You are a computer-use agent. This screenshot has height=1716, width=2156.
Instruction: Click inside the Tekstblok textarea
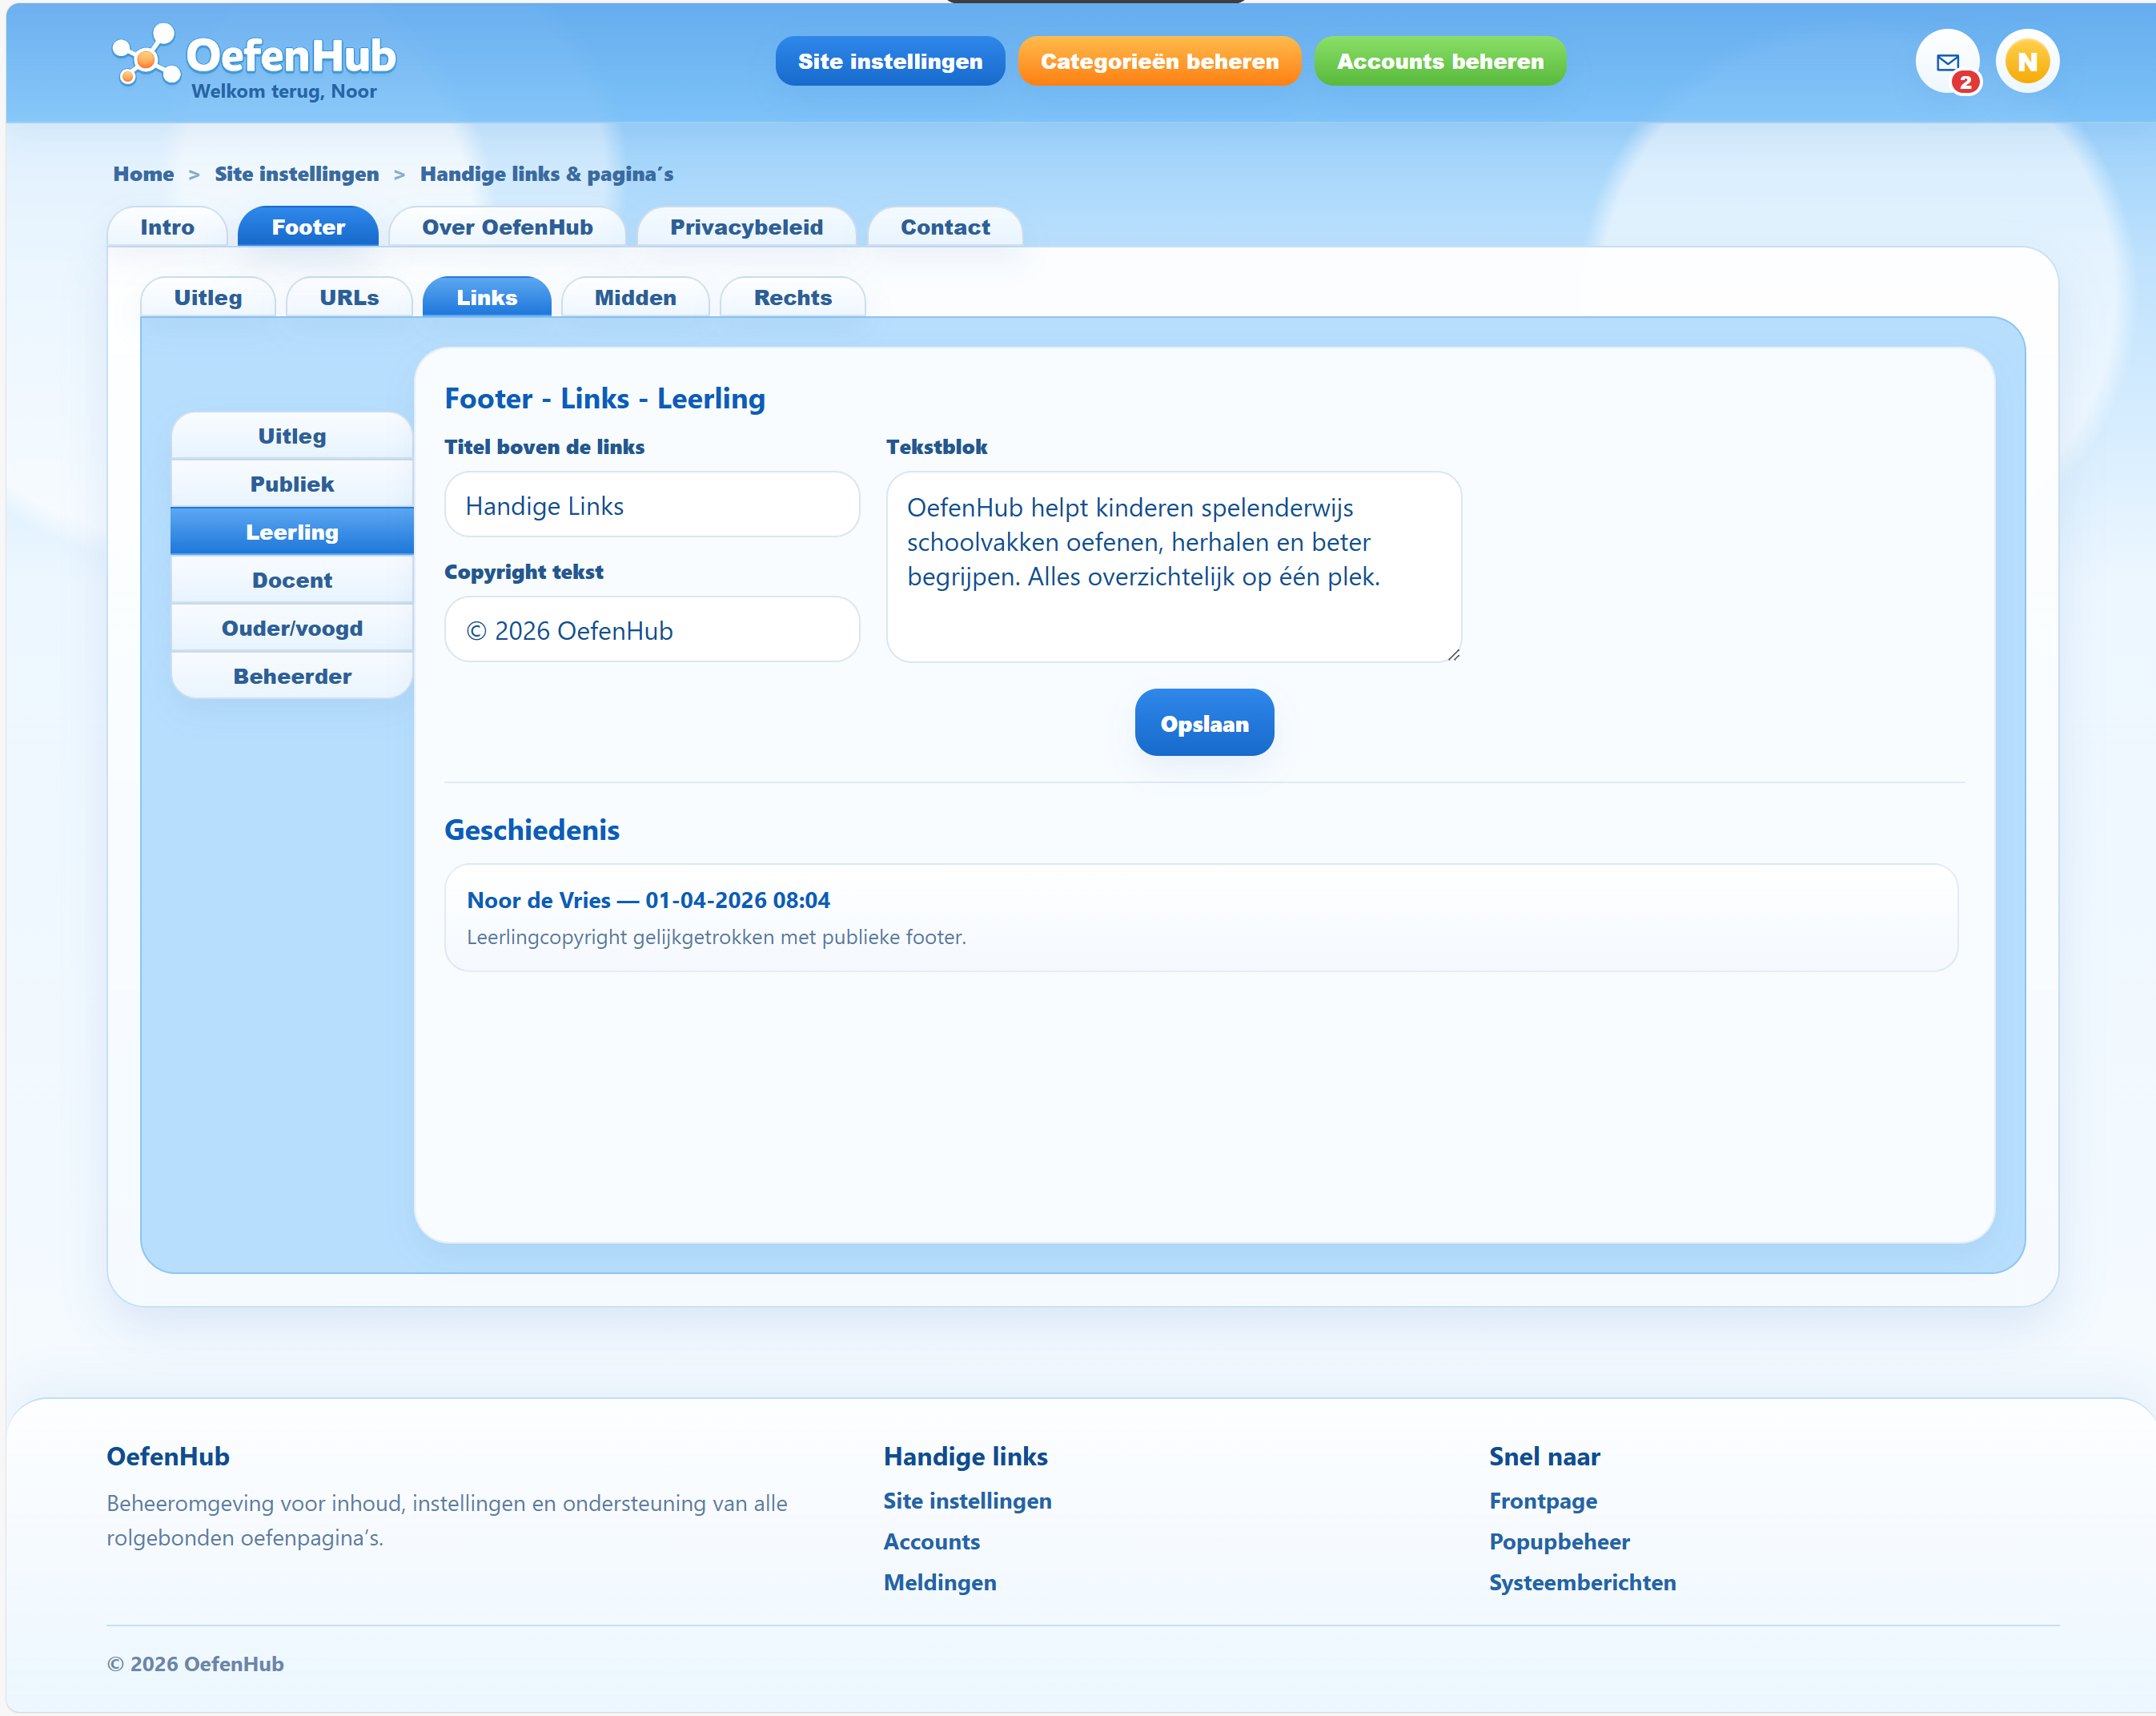[1174, 567]
